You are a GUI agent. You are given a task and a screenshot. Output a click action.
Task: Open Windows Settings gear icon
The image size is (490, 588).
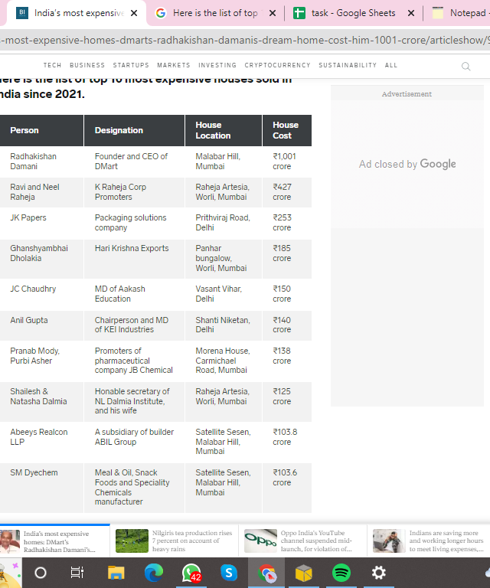click(x=378, y=573)
